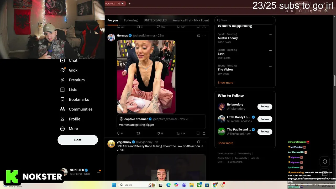
Task: Open Communities in the sidebar
Action: 76,109
